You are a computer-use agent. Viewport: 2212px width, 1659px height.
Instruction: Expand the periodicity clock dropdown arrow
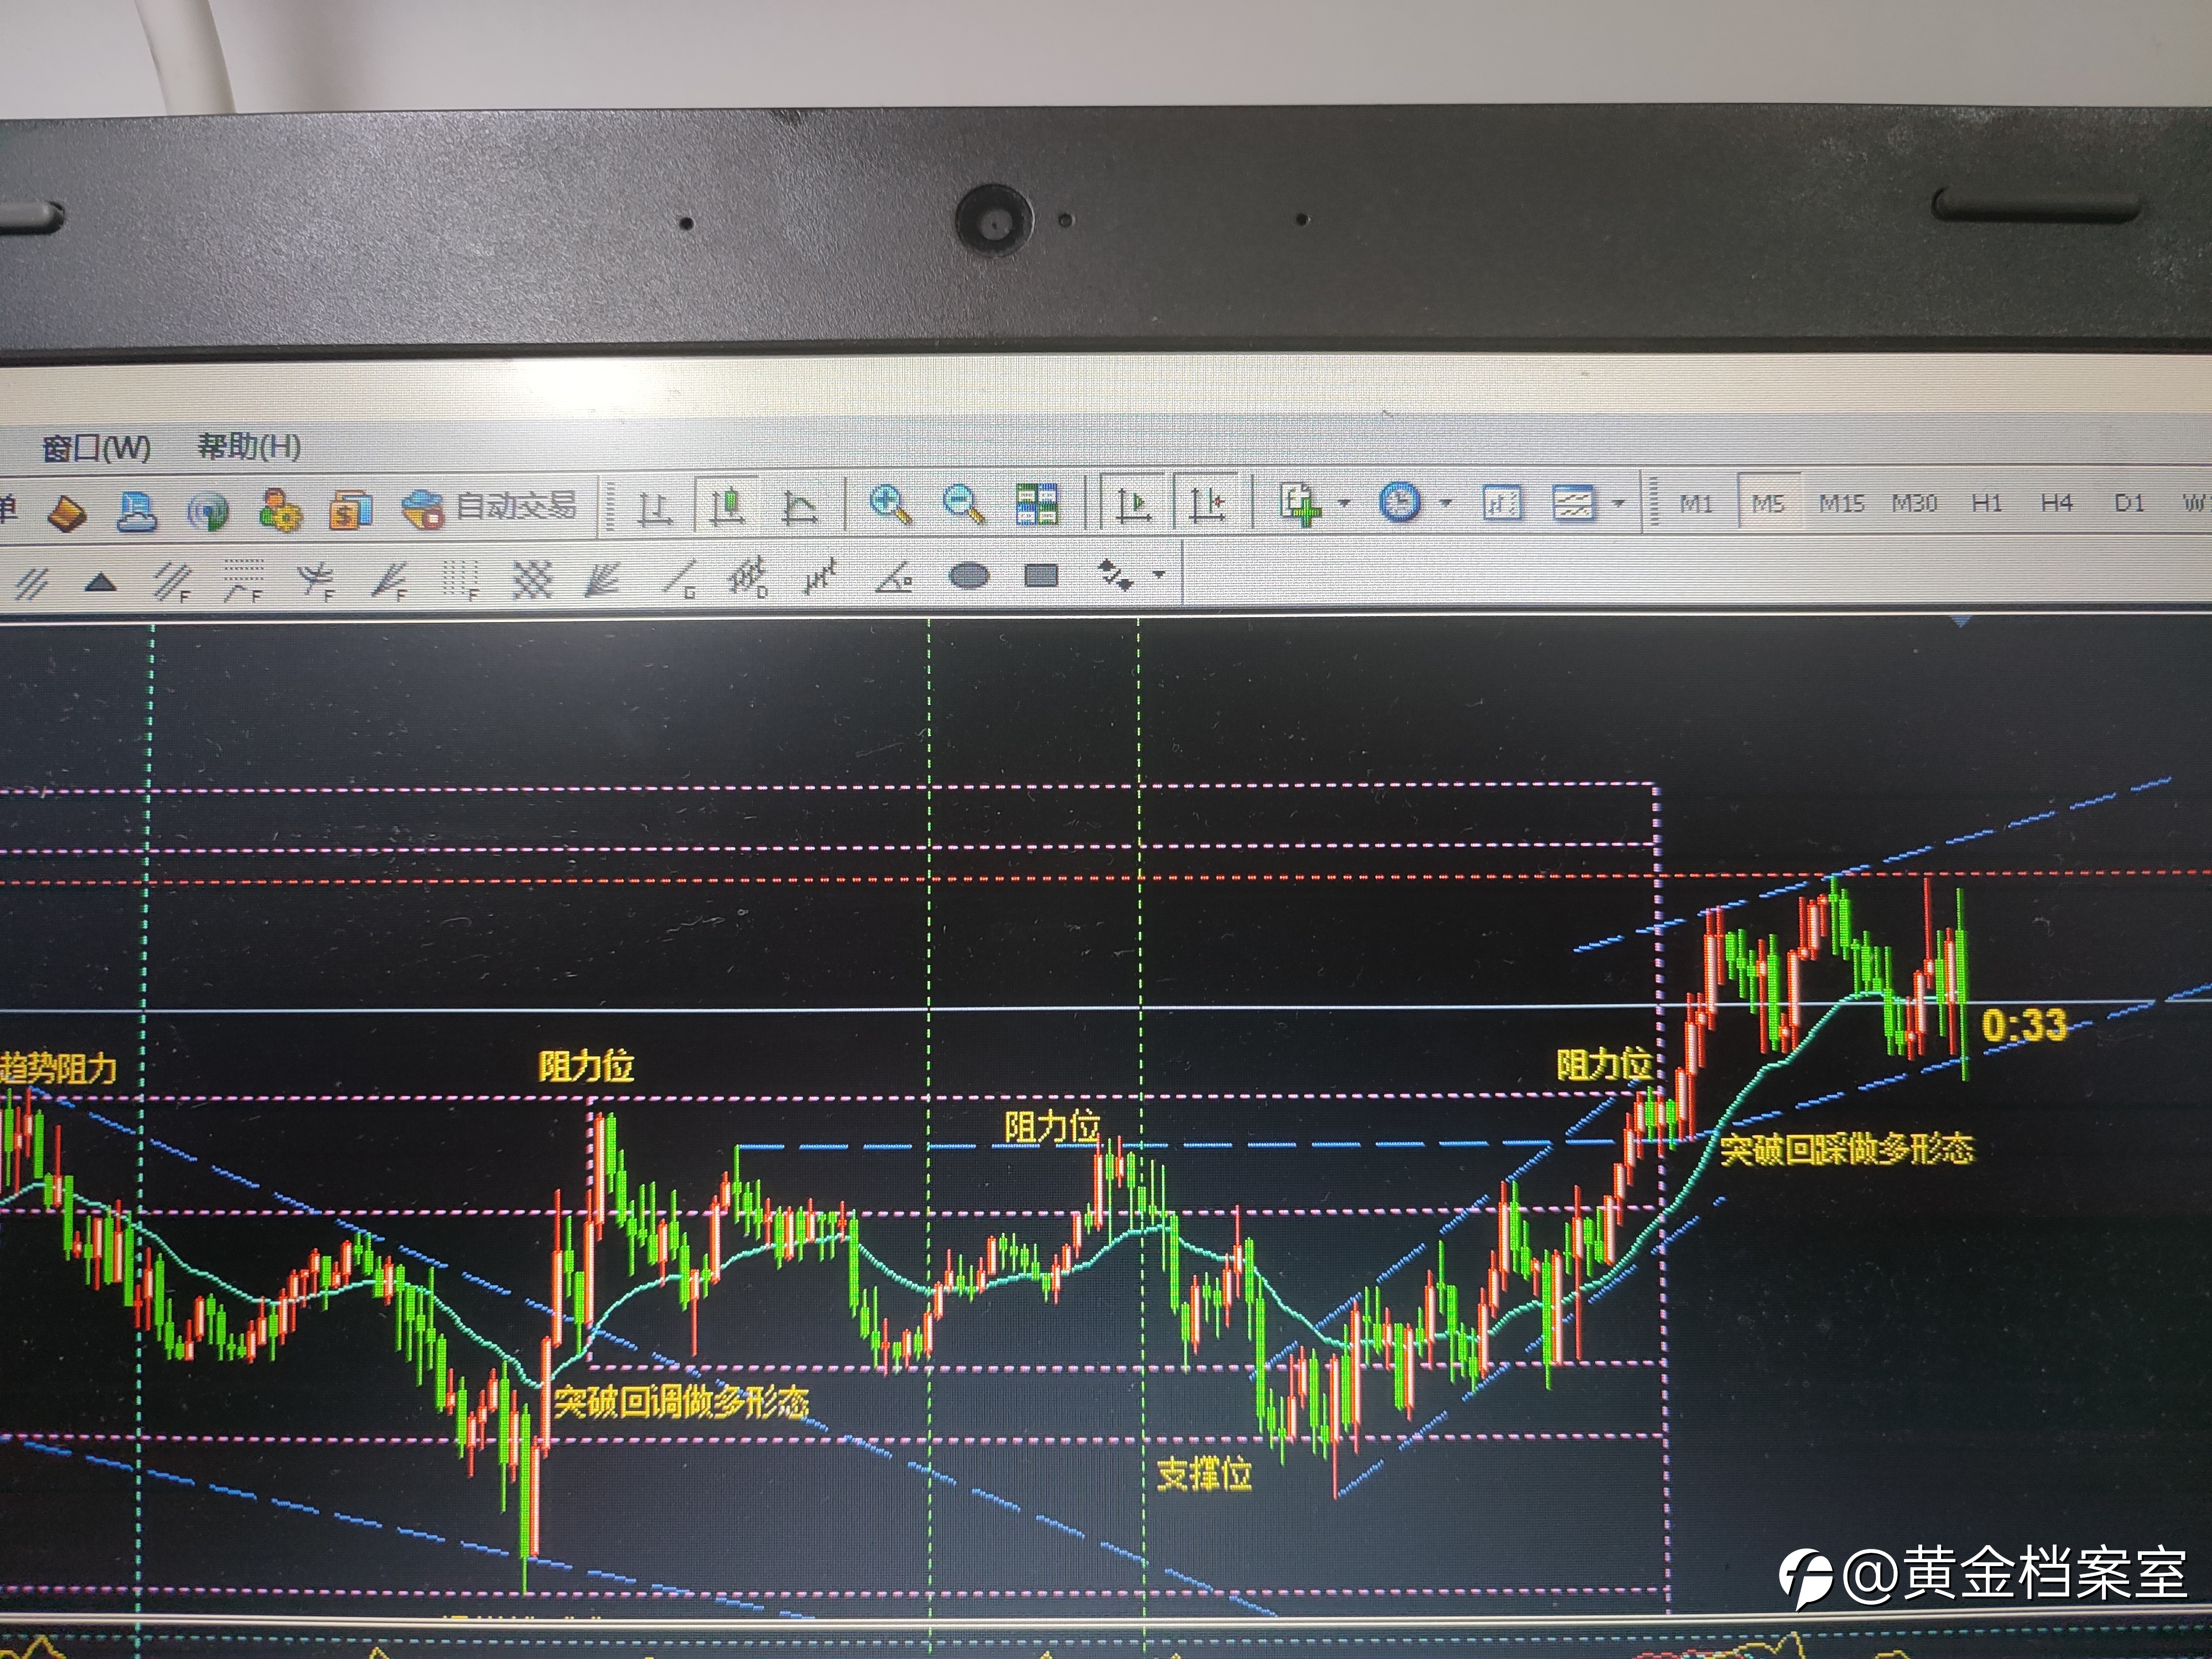1445,502
